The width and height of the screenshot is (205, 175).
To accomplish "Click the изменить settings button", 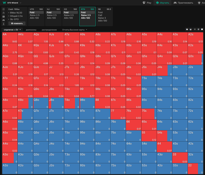I will click(17, 23).
